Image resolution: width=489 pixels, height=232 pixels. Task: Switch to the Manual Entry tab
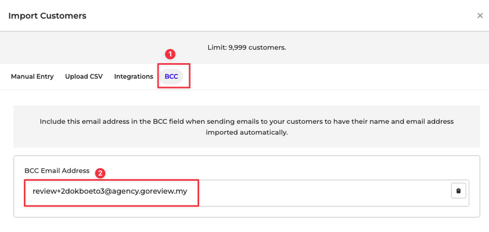coord(32,76)
